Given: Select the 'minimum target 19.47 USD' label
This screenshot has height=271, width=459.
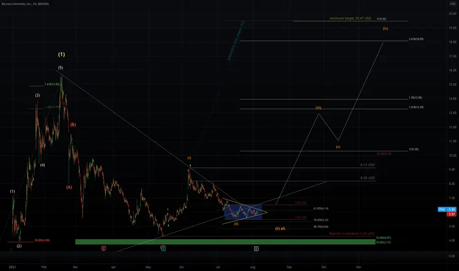Looking at the screenshot, I should [x=350, y=18].
